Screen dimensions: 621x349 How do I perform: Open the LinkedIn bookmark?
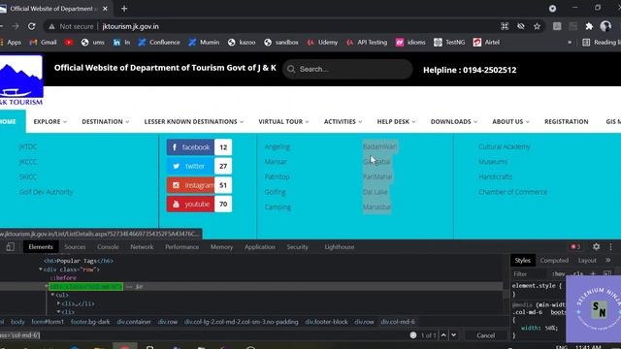(121, 43)
